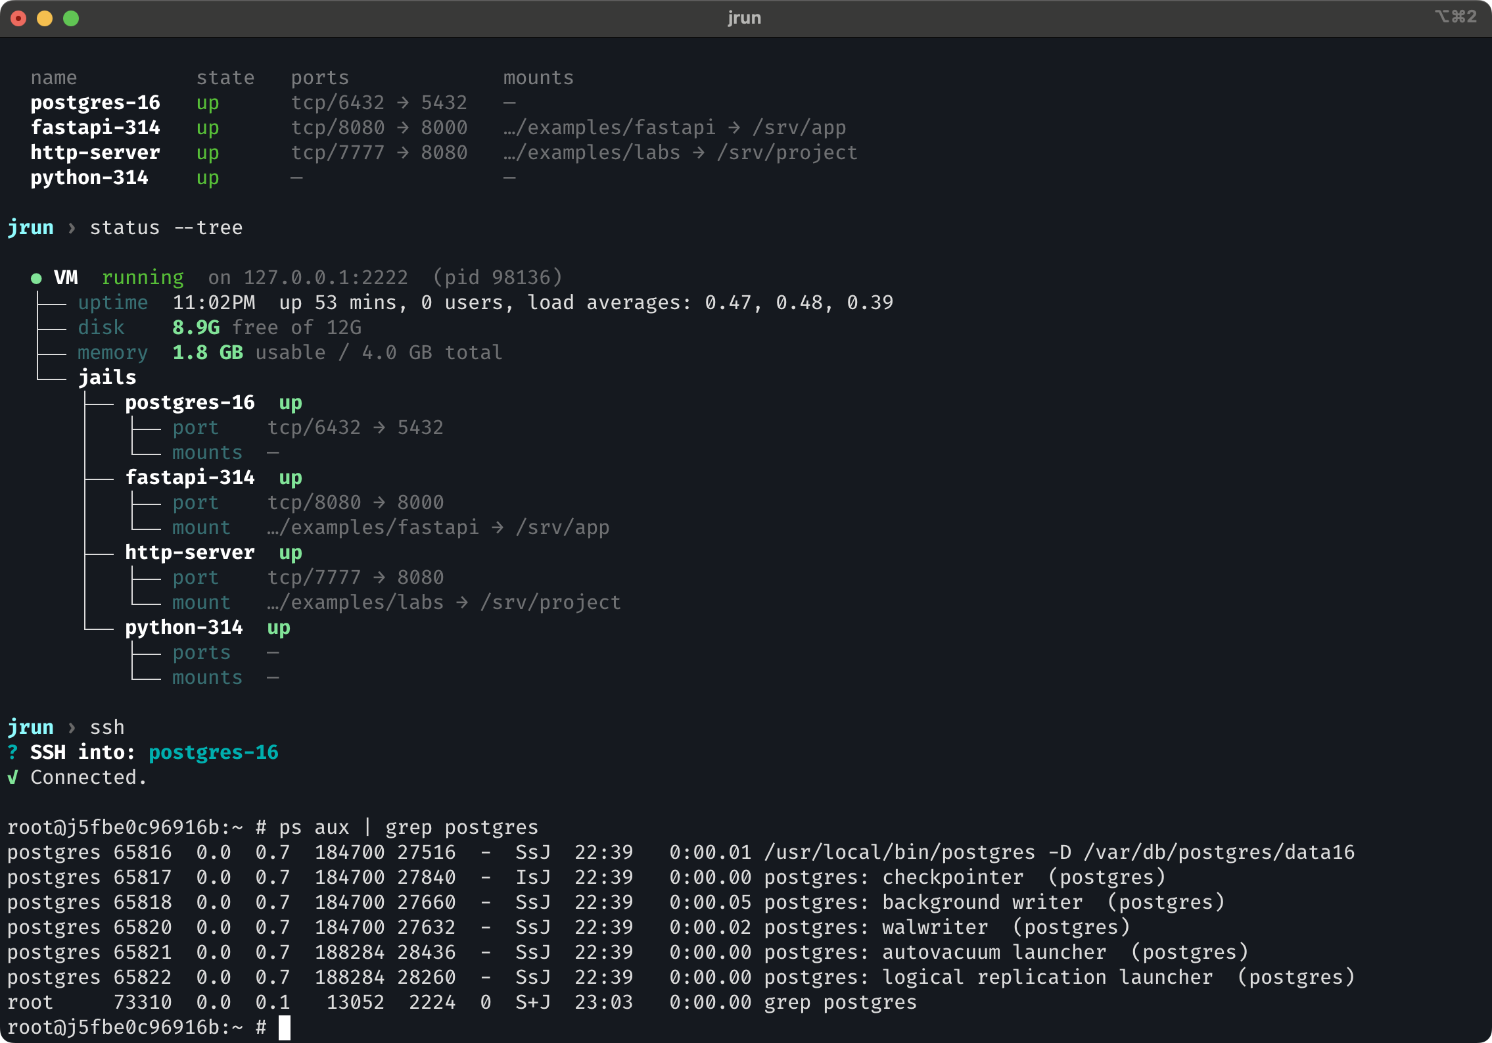This screenshot has height=1043, width=1492.
Task: Click the table's "tcp/8080 → 8000" port cell
Action: [x=379, y=128]
